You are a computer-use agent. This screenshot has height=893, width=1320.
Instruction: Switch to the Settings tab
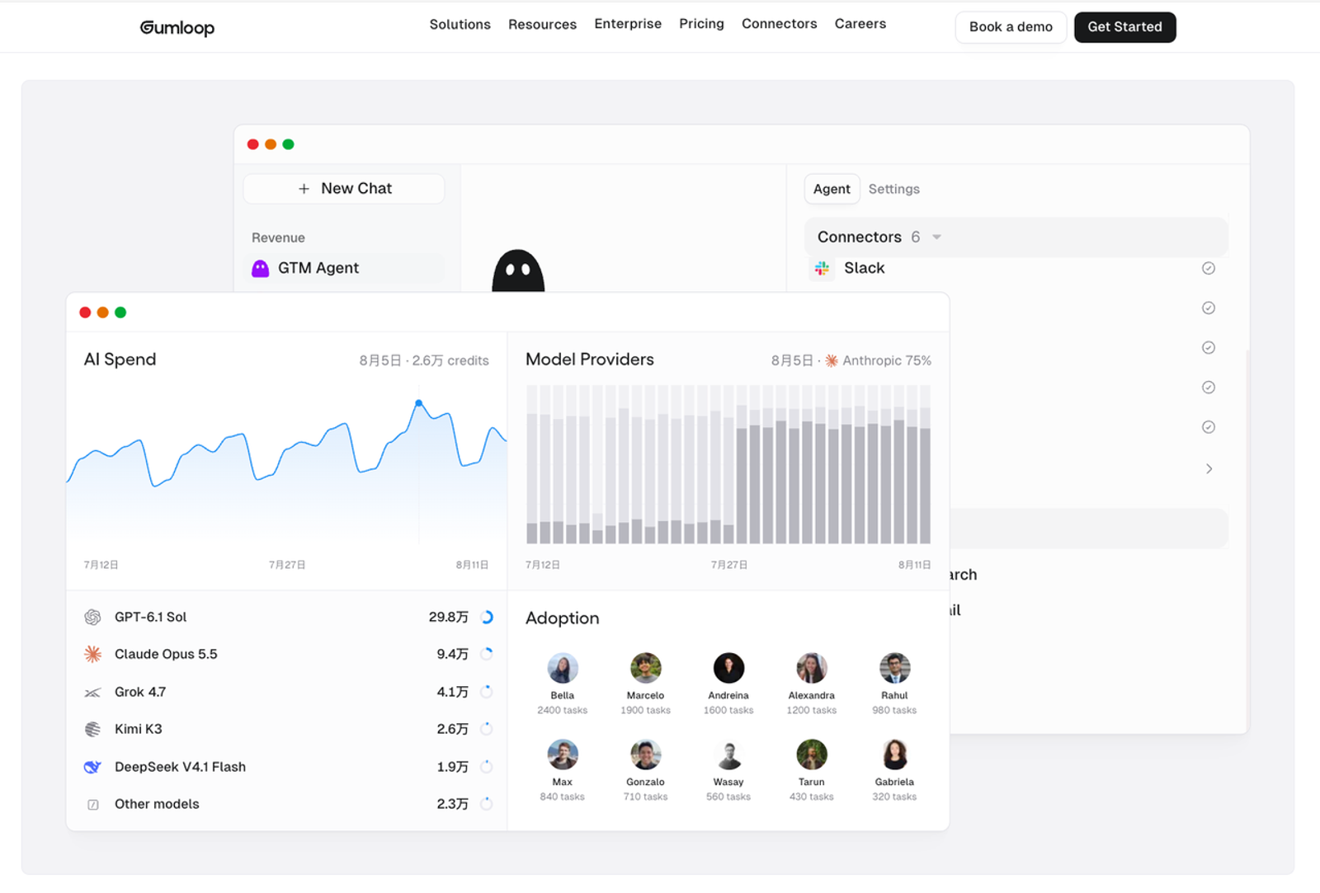[x=893, y=189]
